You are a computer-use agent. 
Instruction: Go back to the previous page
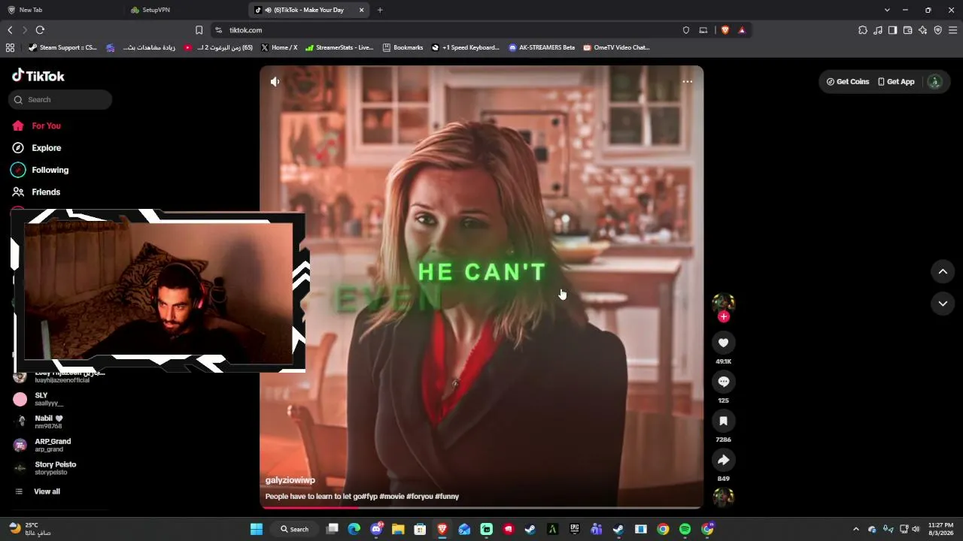point(10,30)
